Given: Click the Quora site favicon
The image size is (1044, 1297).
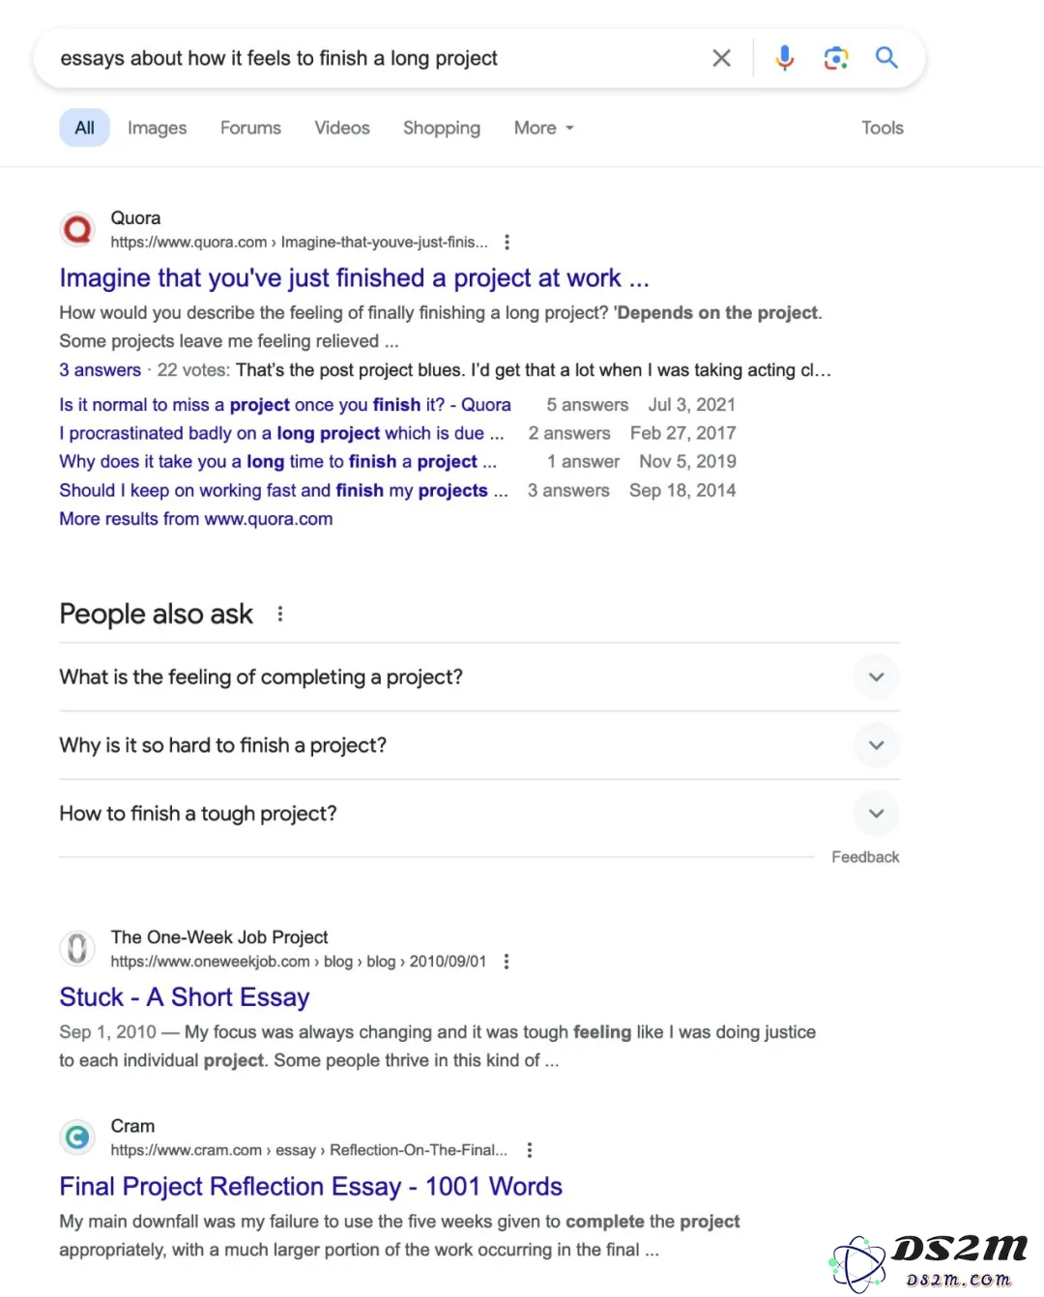Looking at the screenshot, I should point(77,229).
